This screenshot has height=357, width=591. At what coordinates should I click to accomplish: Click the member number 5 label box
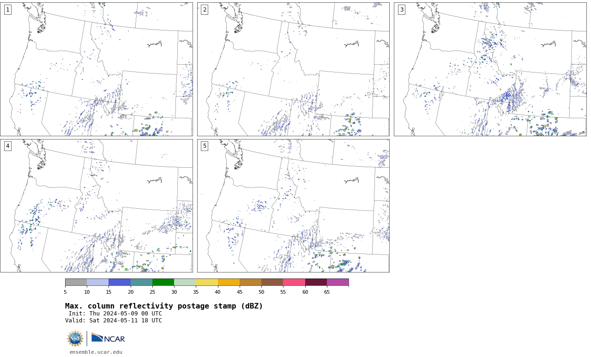205,146
